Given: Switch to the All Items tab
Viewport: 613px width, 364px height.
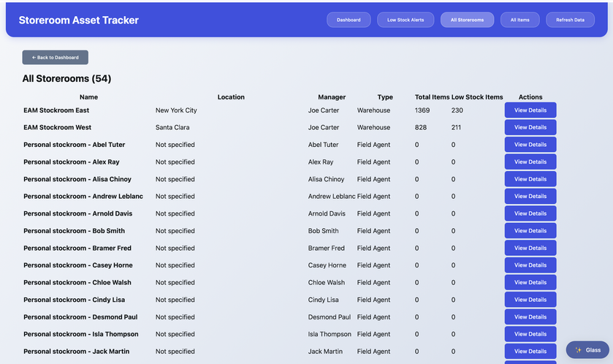Looking at the screenshot, I should tap(519, 20).
